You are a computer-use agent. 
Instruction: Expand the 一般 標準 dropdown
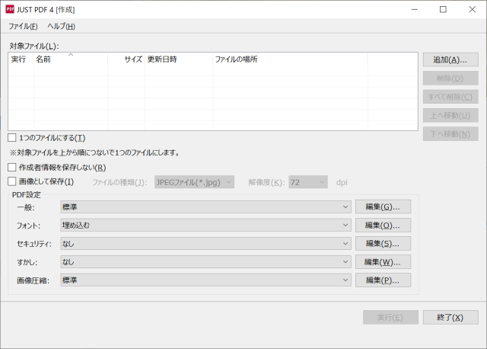(205, 207)
